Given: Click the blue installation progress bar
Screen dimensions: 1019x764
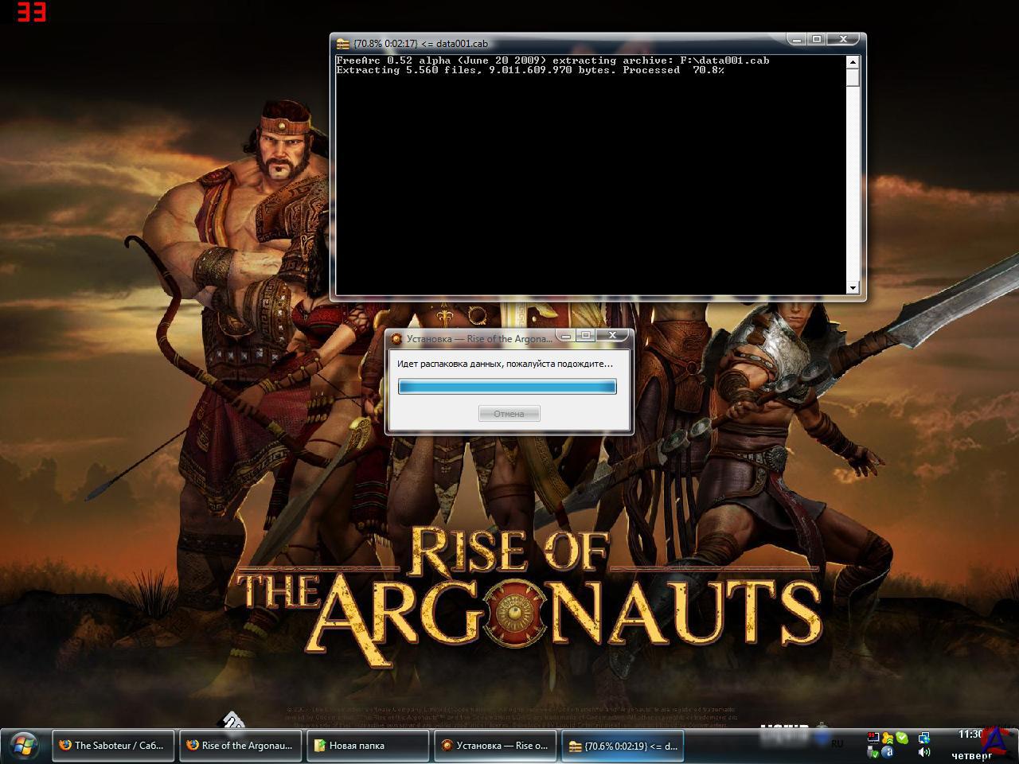Looking at the screenshot, I should [x=507, y=387].
